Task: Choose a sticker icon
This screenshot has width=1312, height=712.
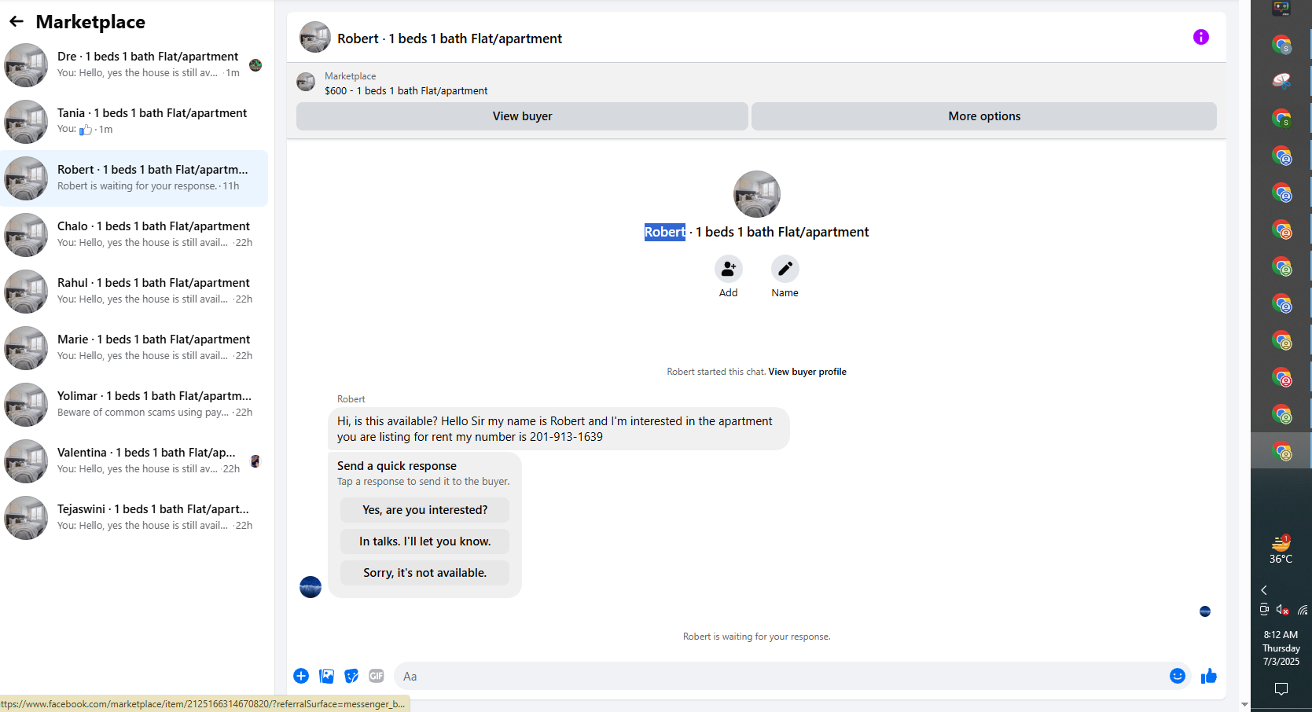Action: pos(351,676)
